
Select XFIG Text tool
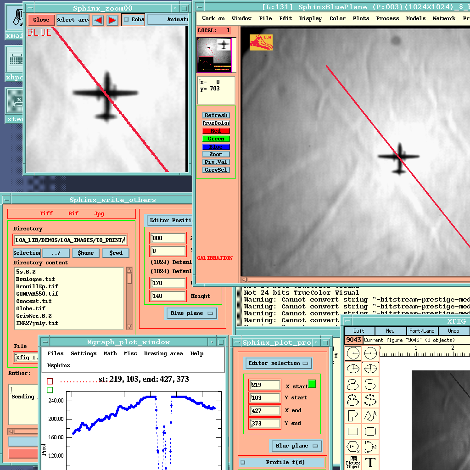[370, 462]
